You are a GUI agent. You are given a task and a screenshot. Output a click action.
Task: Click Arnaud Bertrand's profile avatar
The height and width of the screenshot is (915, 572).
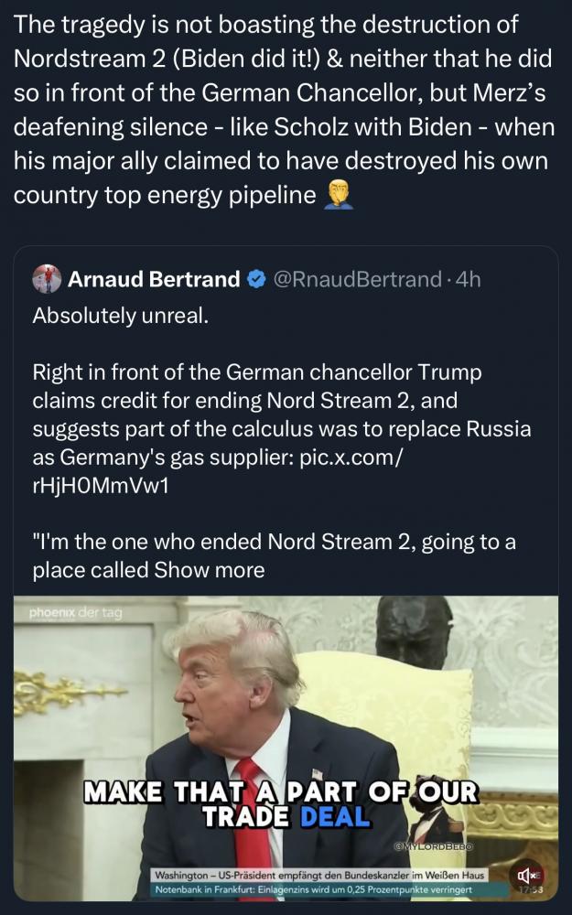pos(47,279)
